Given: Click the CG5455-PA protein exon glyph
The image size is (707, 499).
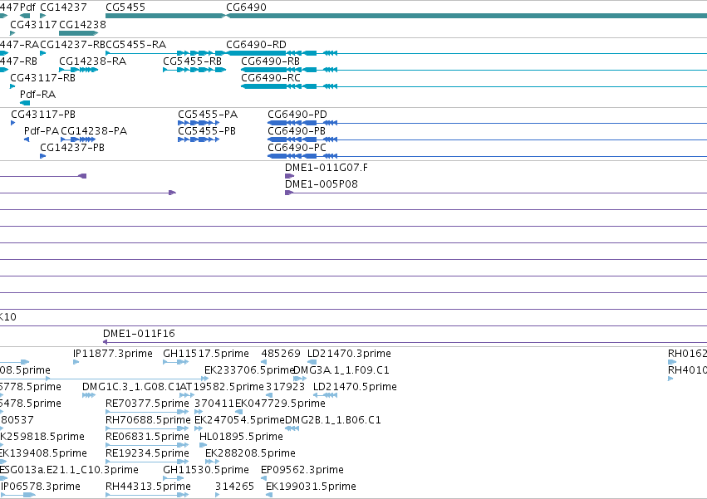Looking at the screenshot, I should click(x=199, y=123).
